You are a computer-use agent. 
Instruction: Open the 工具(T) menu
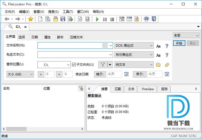(68, 12)
